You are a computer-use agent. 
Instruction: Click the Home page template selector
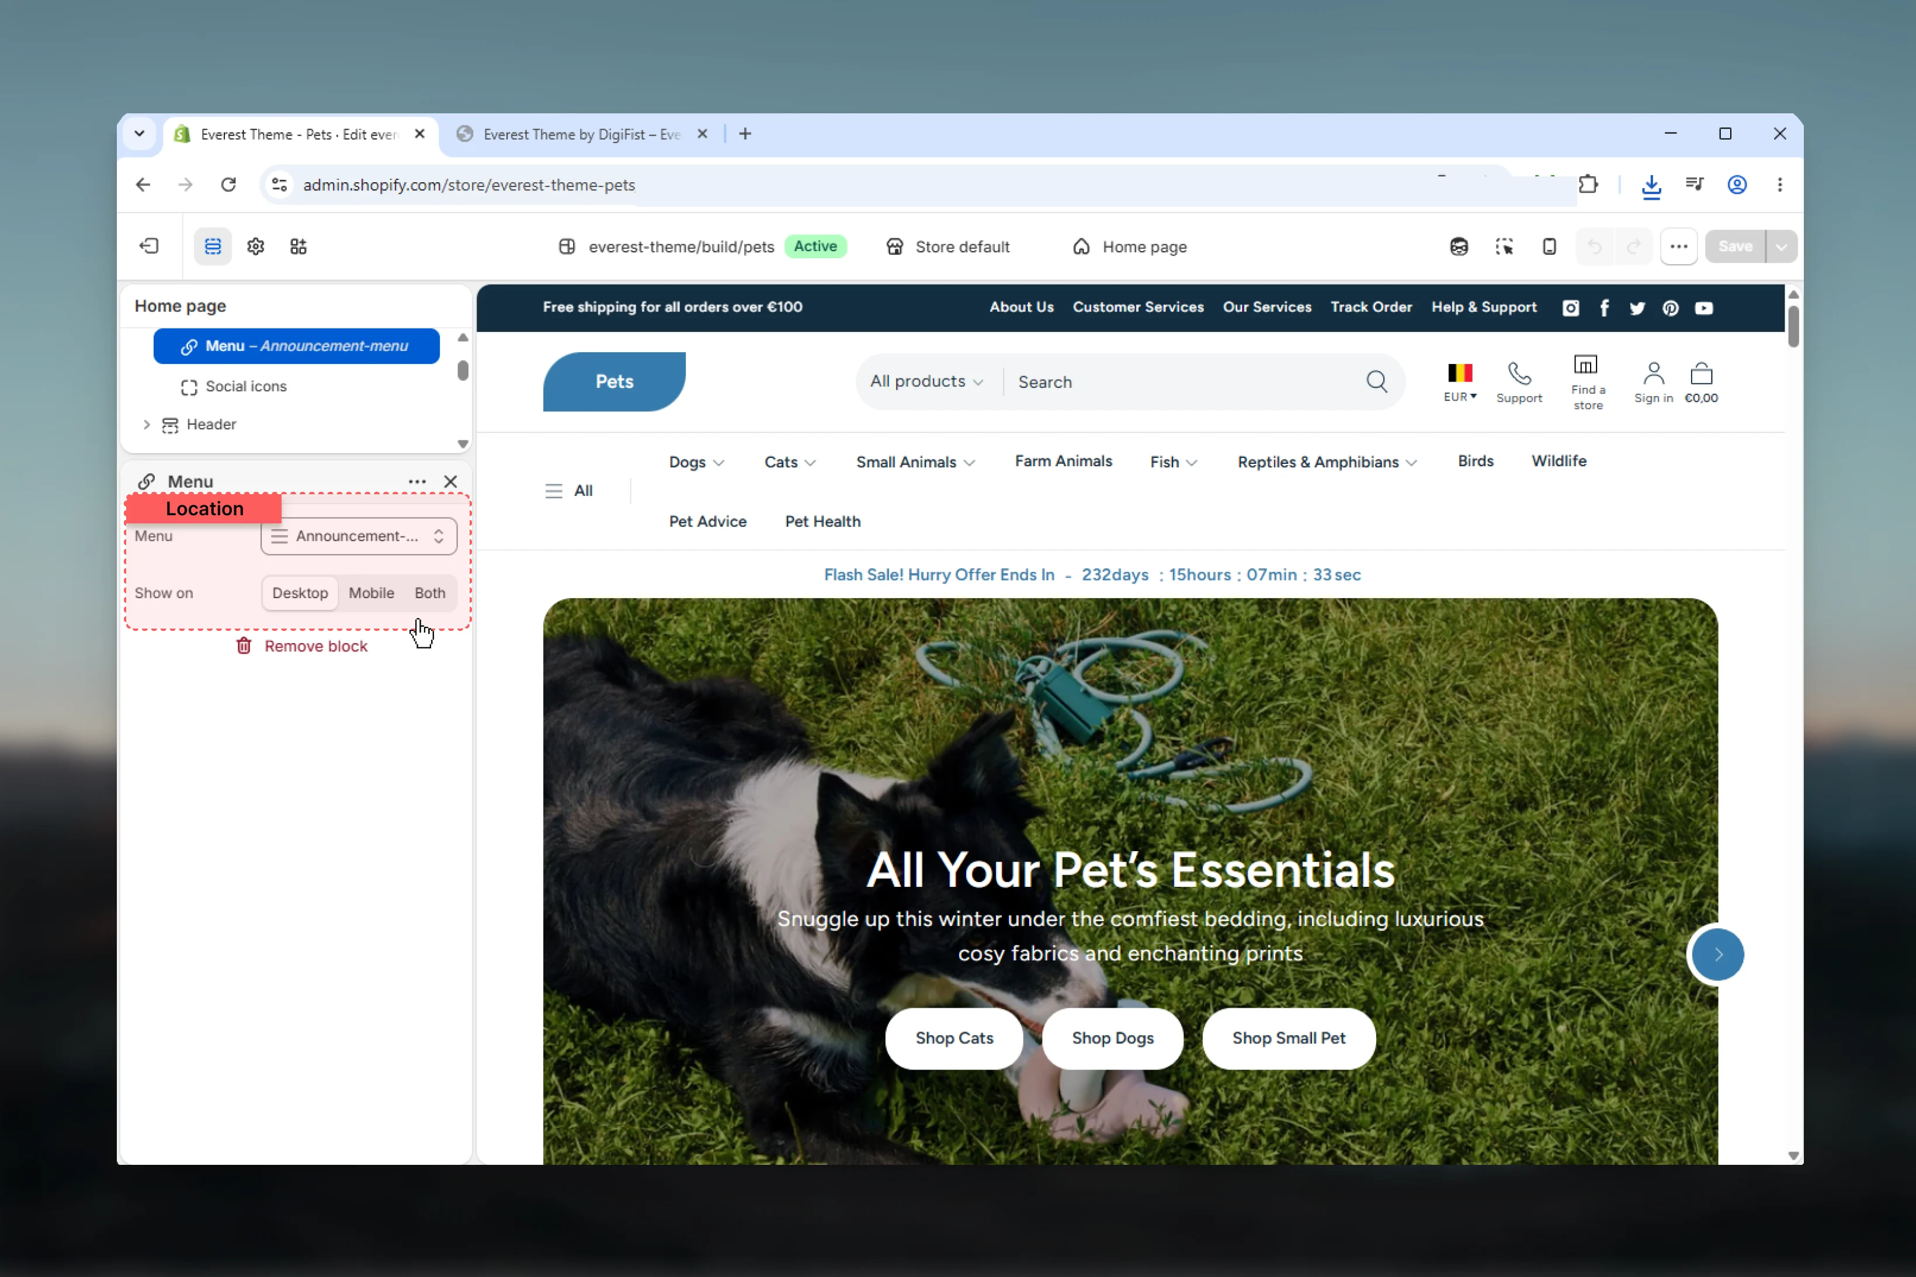pyautogui.click(x=1130, y=246)
